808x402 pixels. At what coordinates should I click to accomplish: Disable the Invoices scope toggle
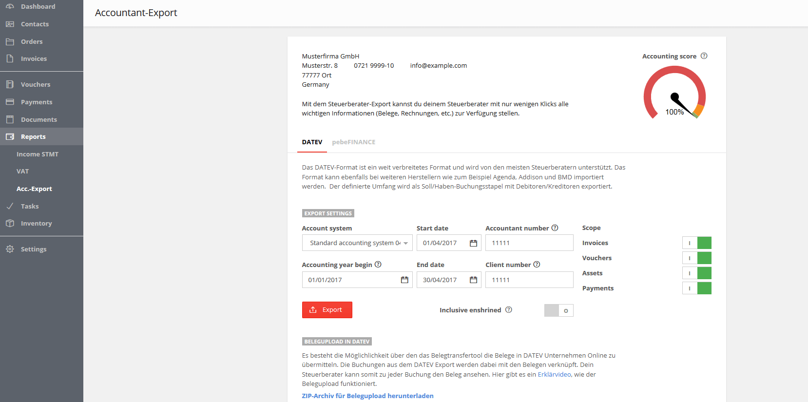tap(696, 243)
